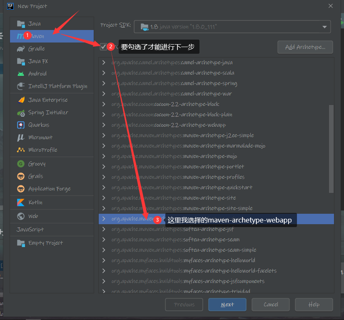
Task: Select the Quarkus icon
Action: (x=21, y=125)
